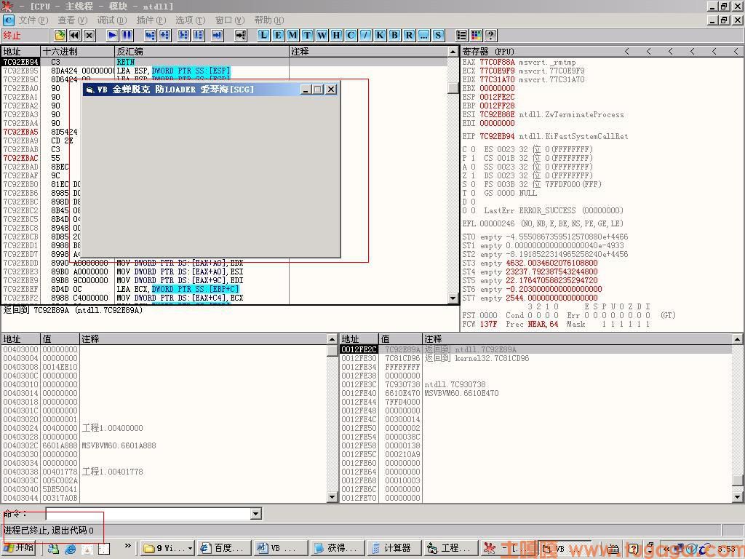This screenshot has height=559, width=745.
Task: Open Windows list with W button
Action: pos(322,35)
